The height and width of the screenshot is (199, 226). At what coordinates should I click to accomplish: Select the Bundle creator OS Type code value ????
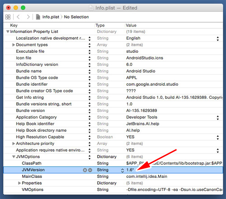[131, 91]
